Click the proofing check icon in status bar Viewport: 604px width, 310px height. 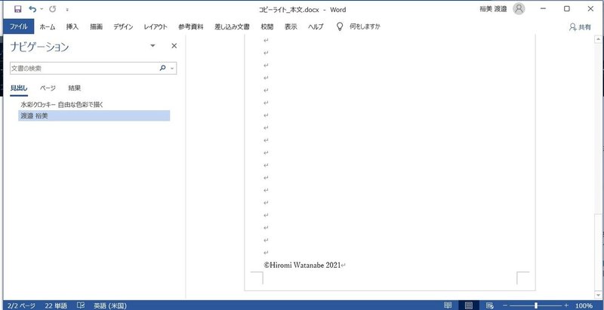(x=81, y=305)
